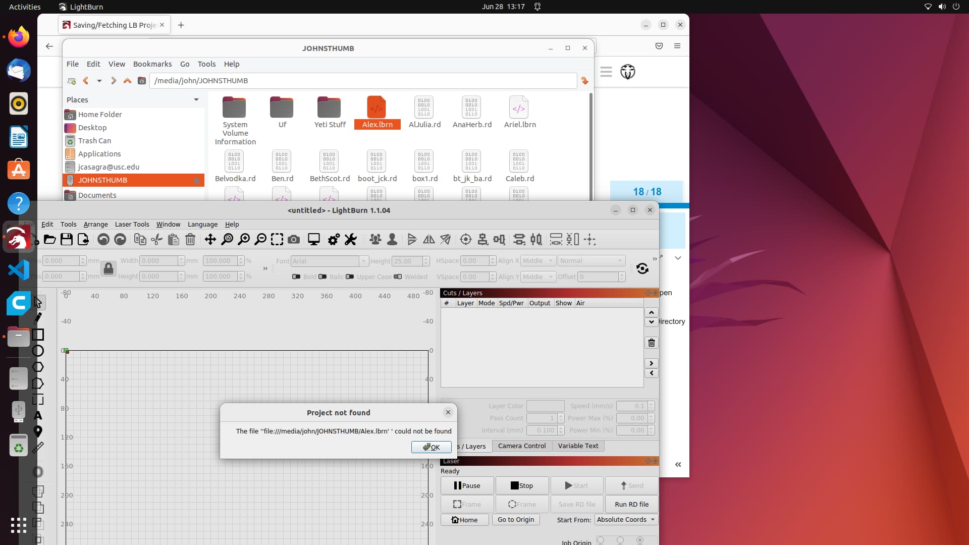Click the Mirror horizontally icon
Screen dimensions: 969x545
tap(429, 240)
